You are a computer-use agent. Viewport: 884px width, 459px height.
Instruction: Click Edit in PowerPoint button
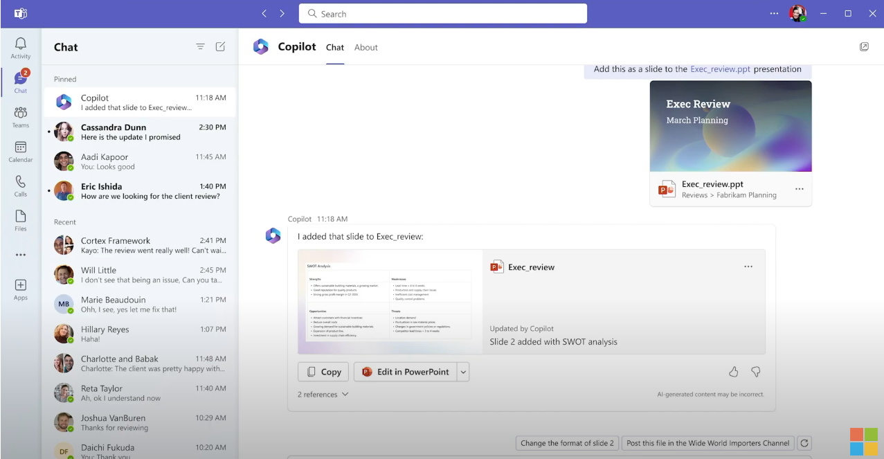[406, 372]
